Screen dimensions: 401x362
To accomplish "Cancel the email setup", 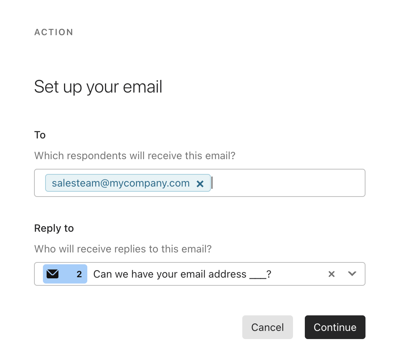I will pyautogui.click(x=267, y=327).
